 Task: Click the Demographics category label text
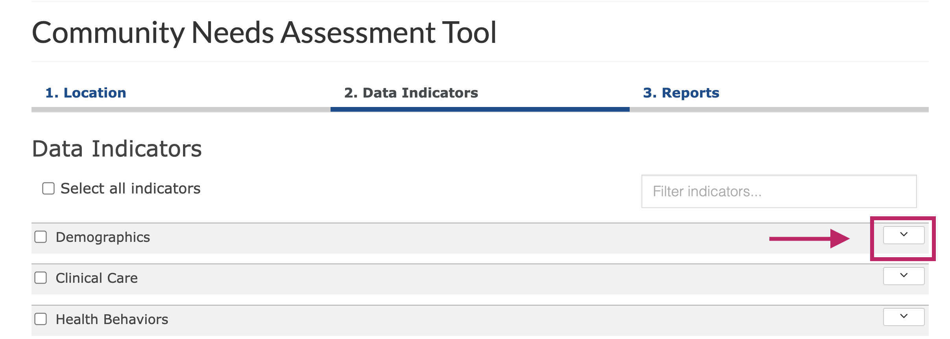coord(103,237)
